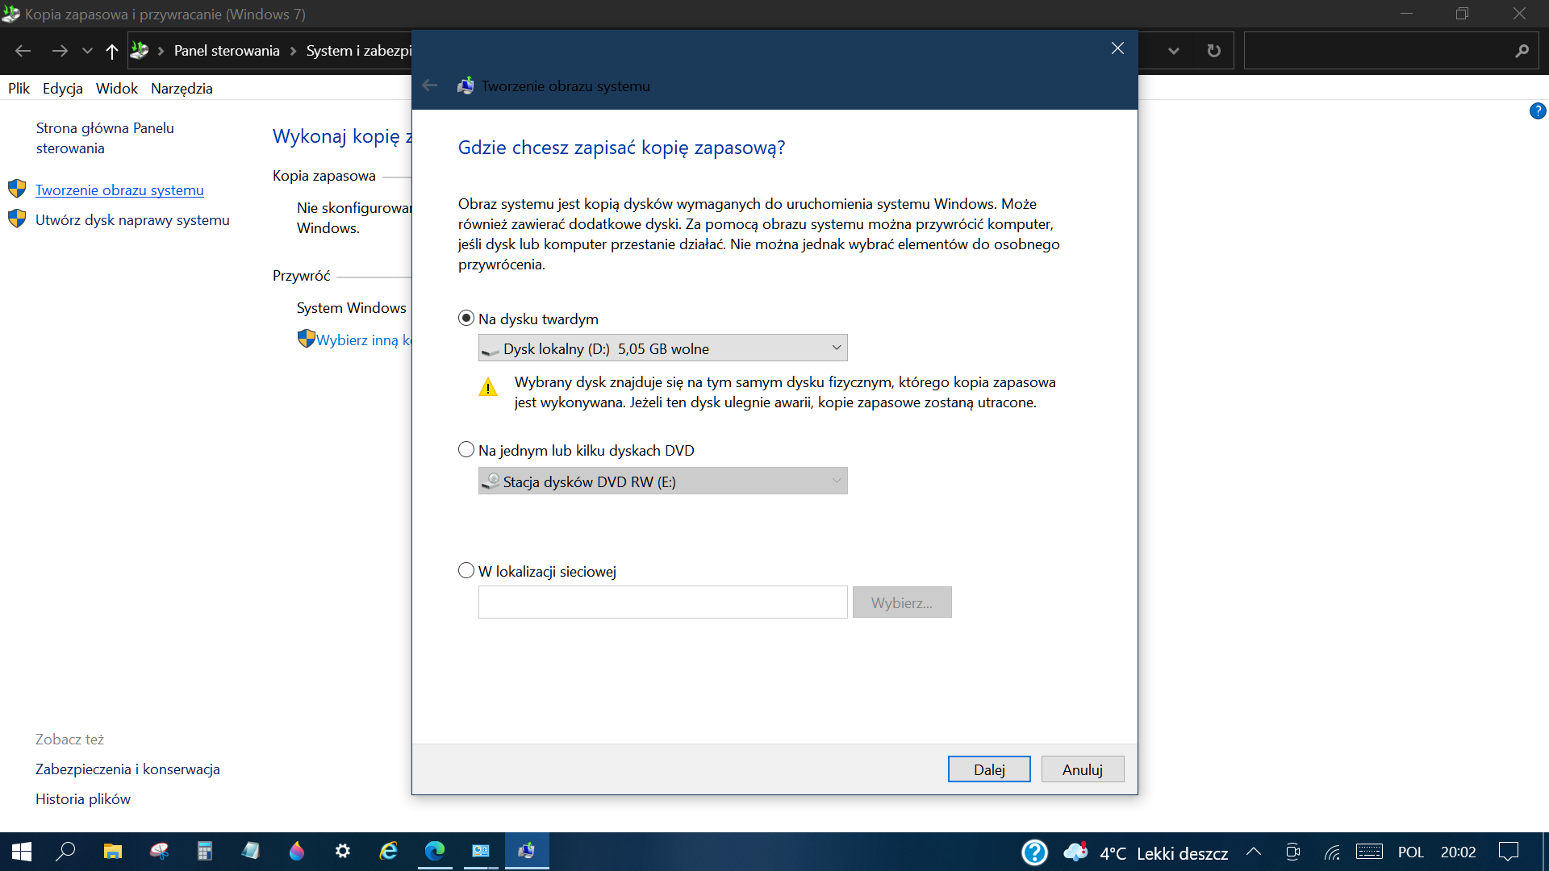The width and height of the screenshot is (1549, 871).
Task: Select the W lokalizacji sieciowej radio button
Action: (x=466, y=570)
